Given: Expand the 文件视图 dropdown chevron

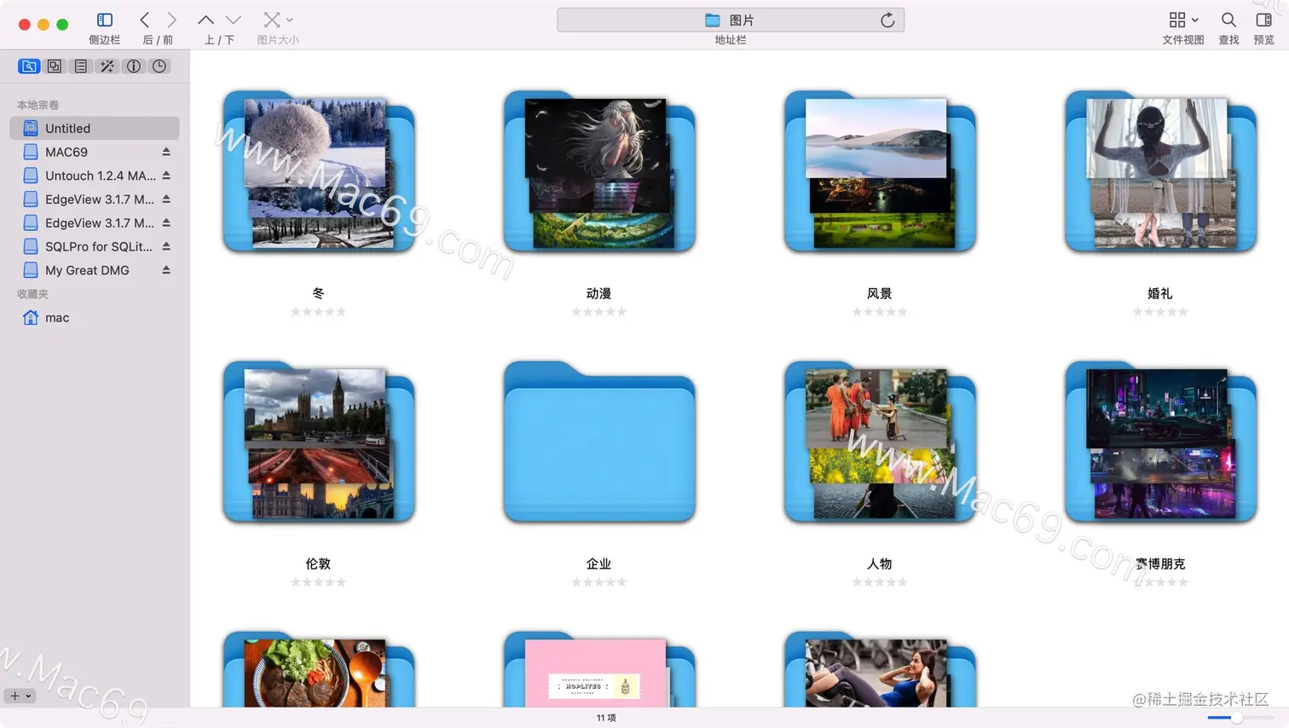Looking at the screenshot, I should pyautogui.click(x=1195, y=20).
